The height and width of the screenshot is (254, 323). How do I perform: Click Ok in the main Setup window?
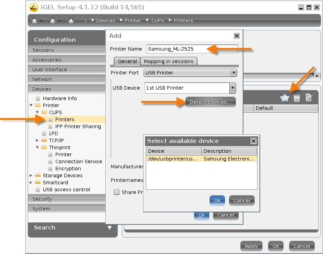[276, 246]
